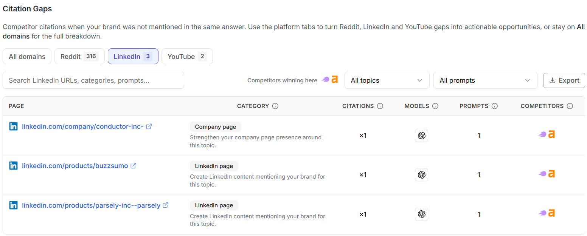
Task: Click the MODELS column header
Action: click(x=417, y=106)
